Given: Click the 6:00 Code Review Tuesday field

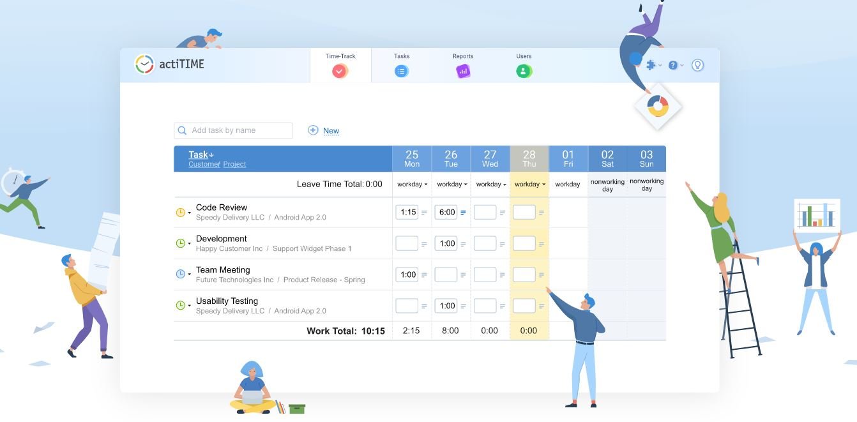Looking at the screenshot, I should tap(446, 212).
